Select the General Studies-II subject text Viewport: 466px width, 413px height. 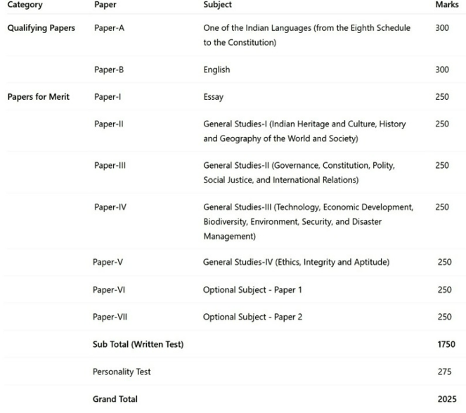tap(299, 173)
